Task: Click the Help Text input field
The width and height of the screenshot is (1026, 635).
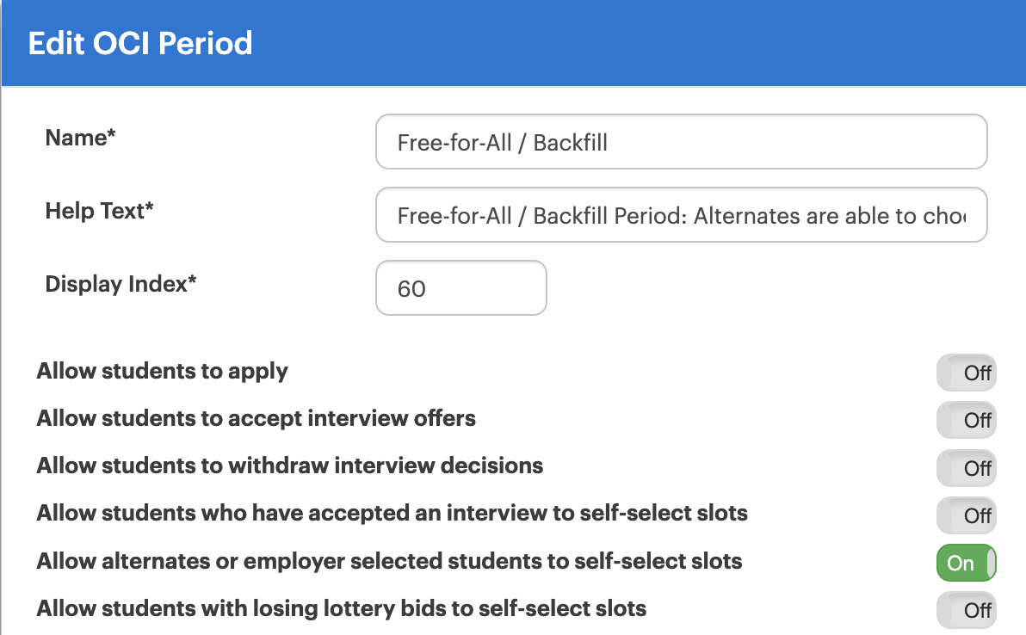Action: 681,215
